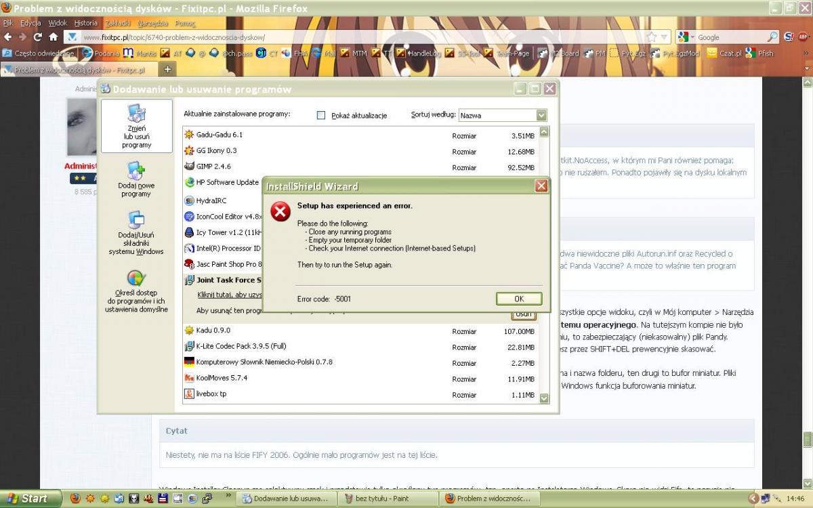The height and width of the screenshot is (508, 813).
Task: Click the Icy Tower v1.2 icon
Action: point(190,232)
